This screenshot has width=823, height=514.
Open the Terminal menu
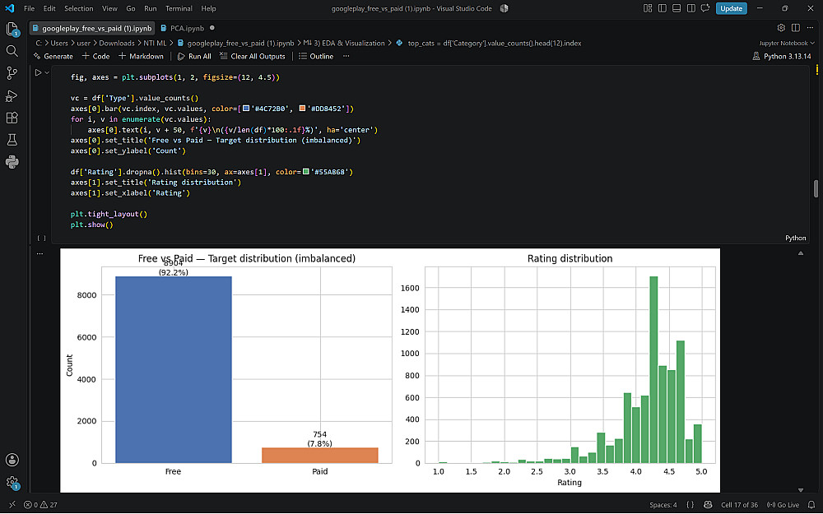point(179,8)
